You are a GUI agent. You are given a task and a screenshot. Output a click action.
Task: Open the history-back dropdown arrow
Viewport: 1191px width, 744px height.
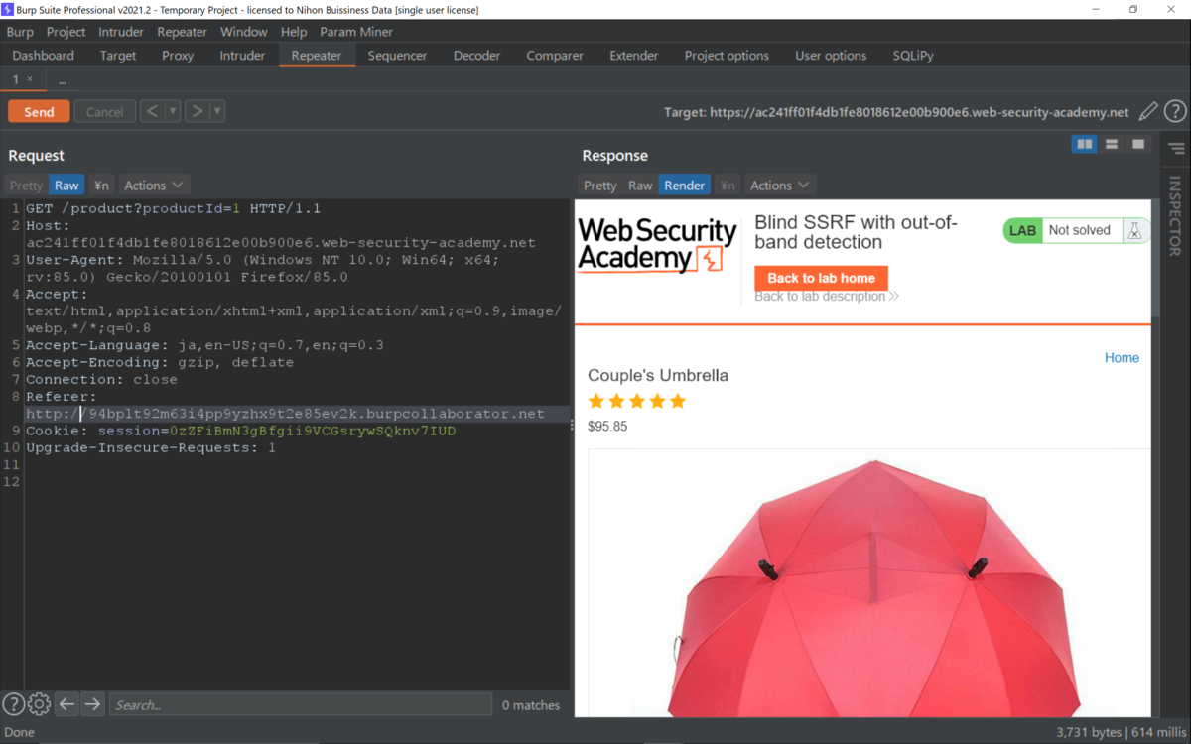pyautogui.click(x=173, y=111)
